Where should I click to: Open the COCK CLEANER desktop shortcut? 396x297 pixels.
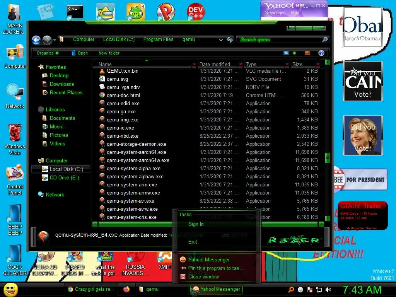coord(15,260)
